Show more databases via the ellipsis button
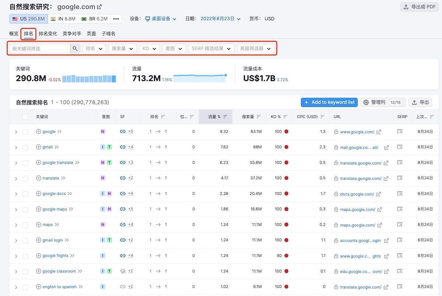The image size is (442, 296). (116, 19)
